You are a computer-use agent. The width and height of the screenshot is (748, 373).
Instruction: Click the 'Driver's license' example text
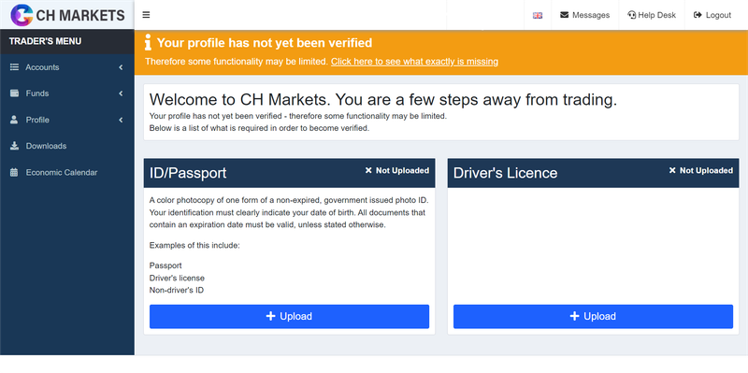coord(177,278)
